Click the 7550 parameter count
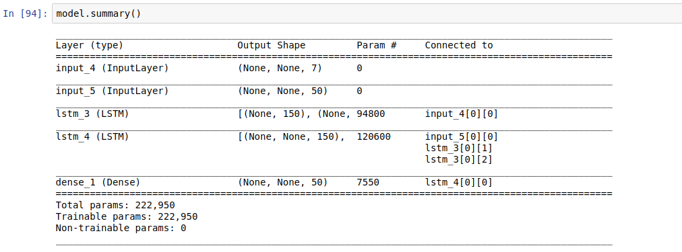The image size is (682, 252). (x=368, y=183)
